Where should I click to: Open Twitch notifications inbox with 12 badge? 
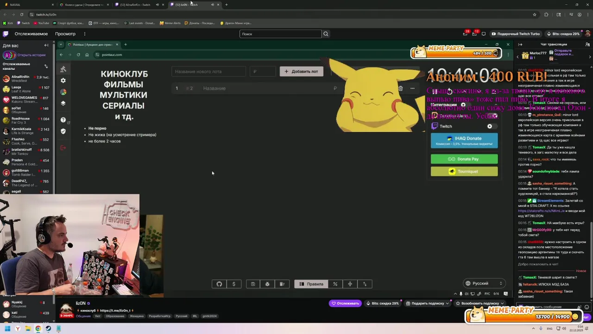[x=474, y=34]
